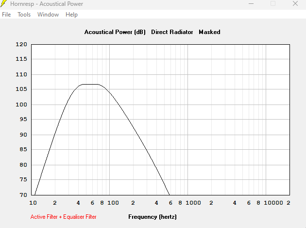Close the Acoustical Power window

pyautogui.click(x=295, y=3)
